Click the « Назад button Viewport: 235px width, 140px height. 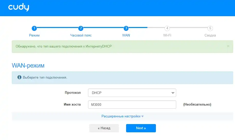tap(104, 128)
